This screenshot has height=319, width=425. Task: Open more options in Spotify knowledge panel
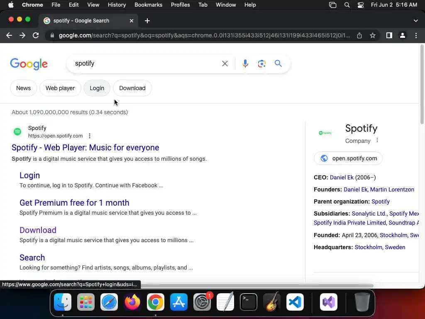[x=377, y=140]
